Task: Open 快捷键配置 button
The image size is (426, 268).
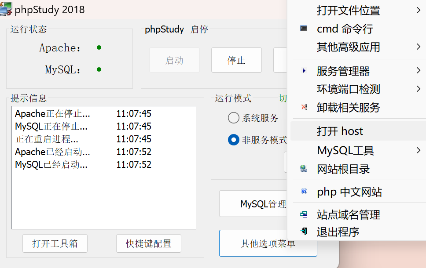Action: (149, 243)
